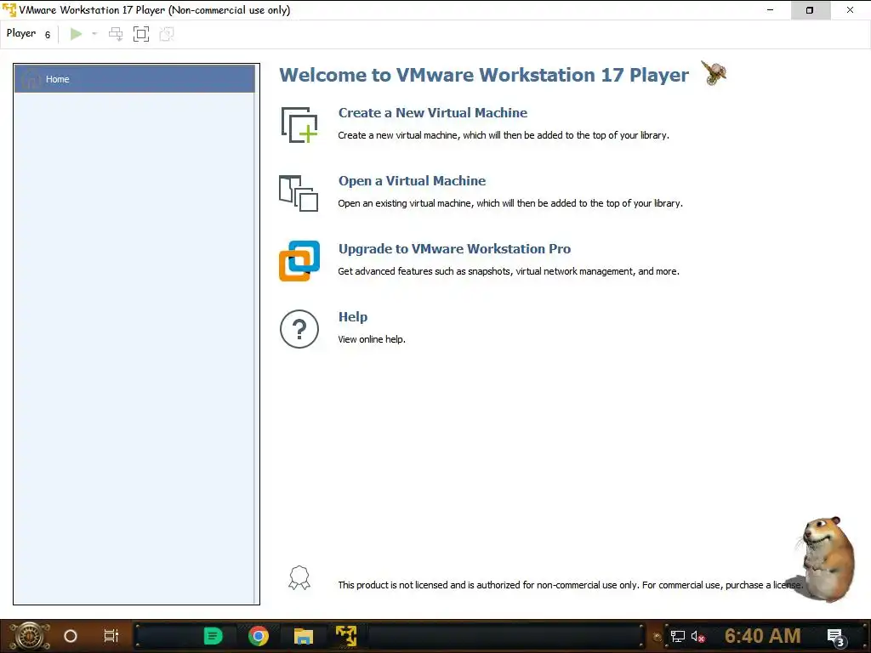871x653 pixels.
Task: Click the small tray icon before the network icon
Action: 658,637
